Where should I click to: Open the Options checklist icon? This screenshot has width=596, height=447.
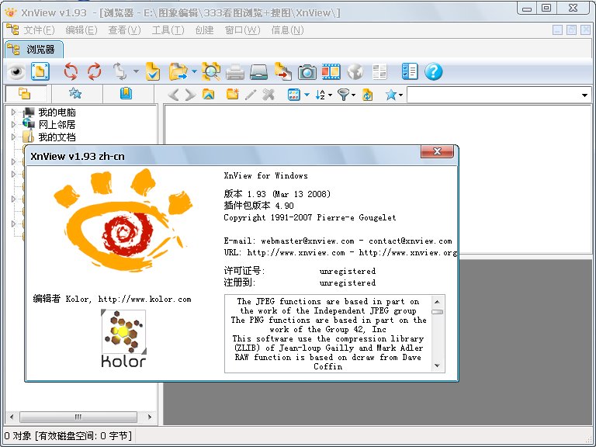410,71
